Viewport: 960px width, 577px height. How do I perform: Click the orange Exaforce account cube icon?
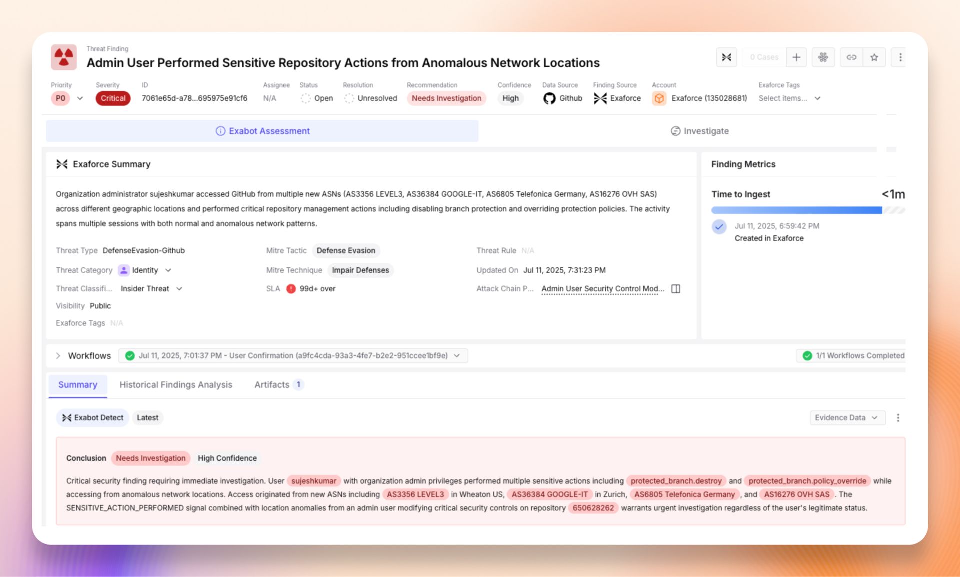pyautogui.click(x=659, y=98)
